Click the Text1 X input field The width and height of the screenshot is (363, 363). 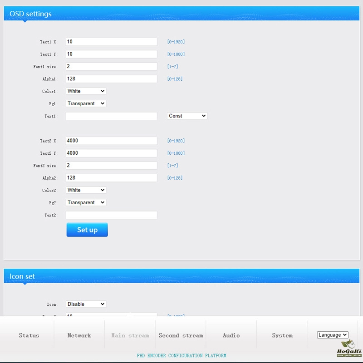tap(111, 42)
